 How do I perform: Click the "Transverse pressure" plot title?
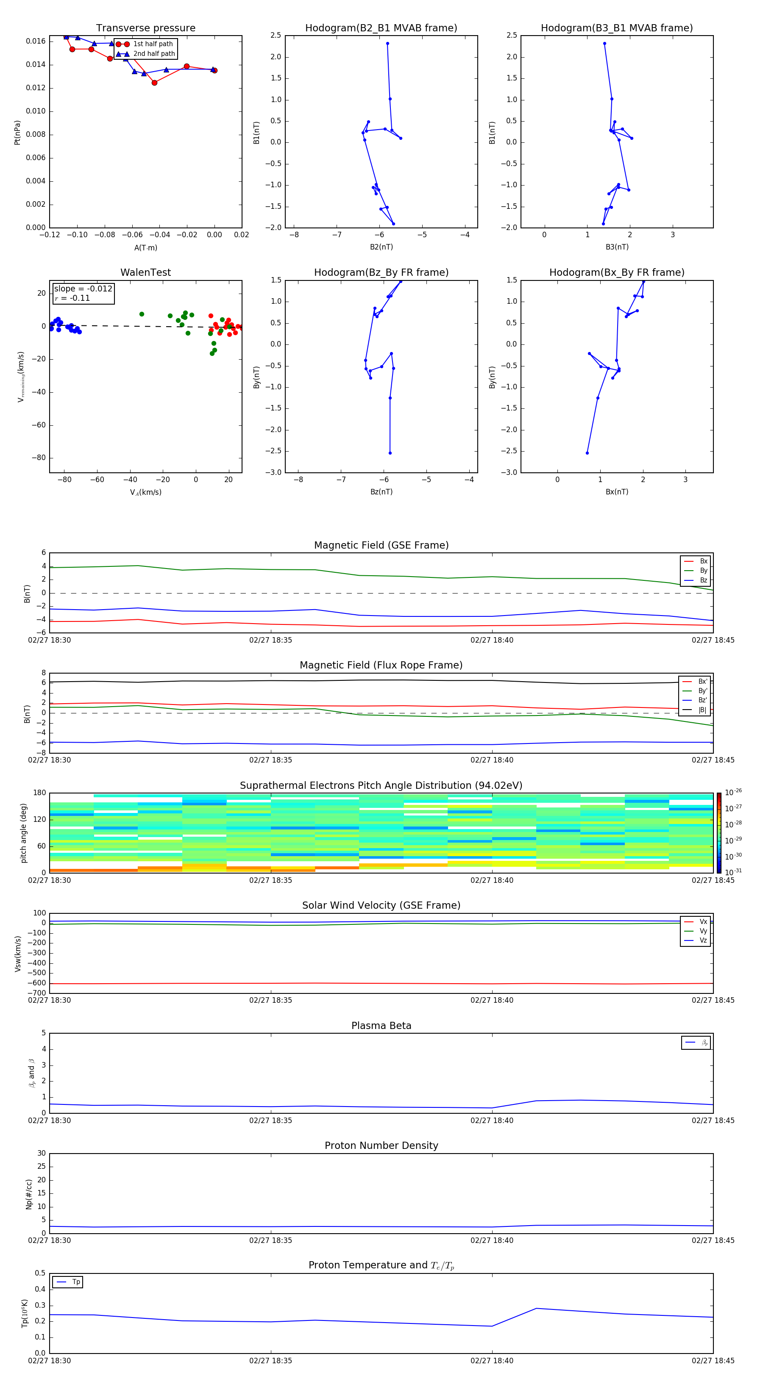pyautogui.click(x=145, y=28)
